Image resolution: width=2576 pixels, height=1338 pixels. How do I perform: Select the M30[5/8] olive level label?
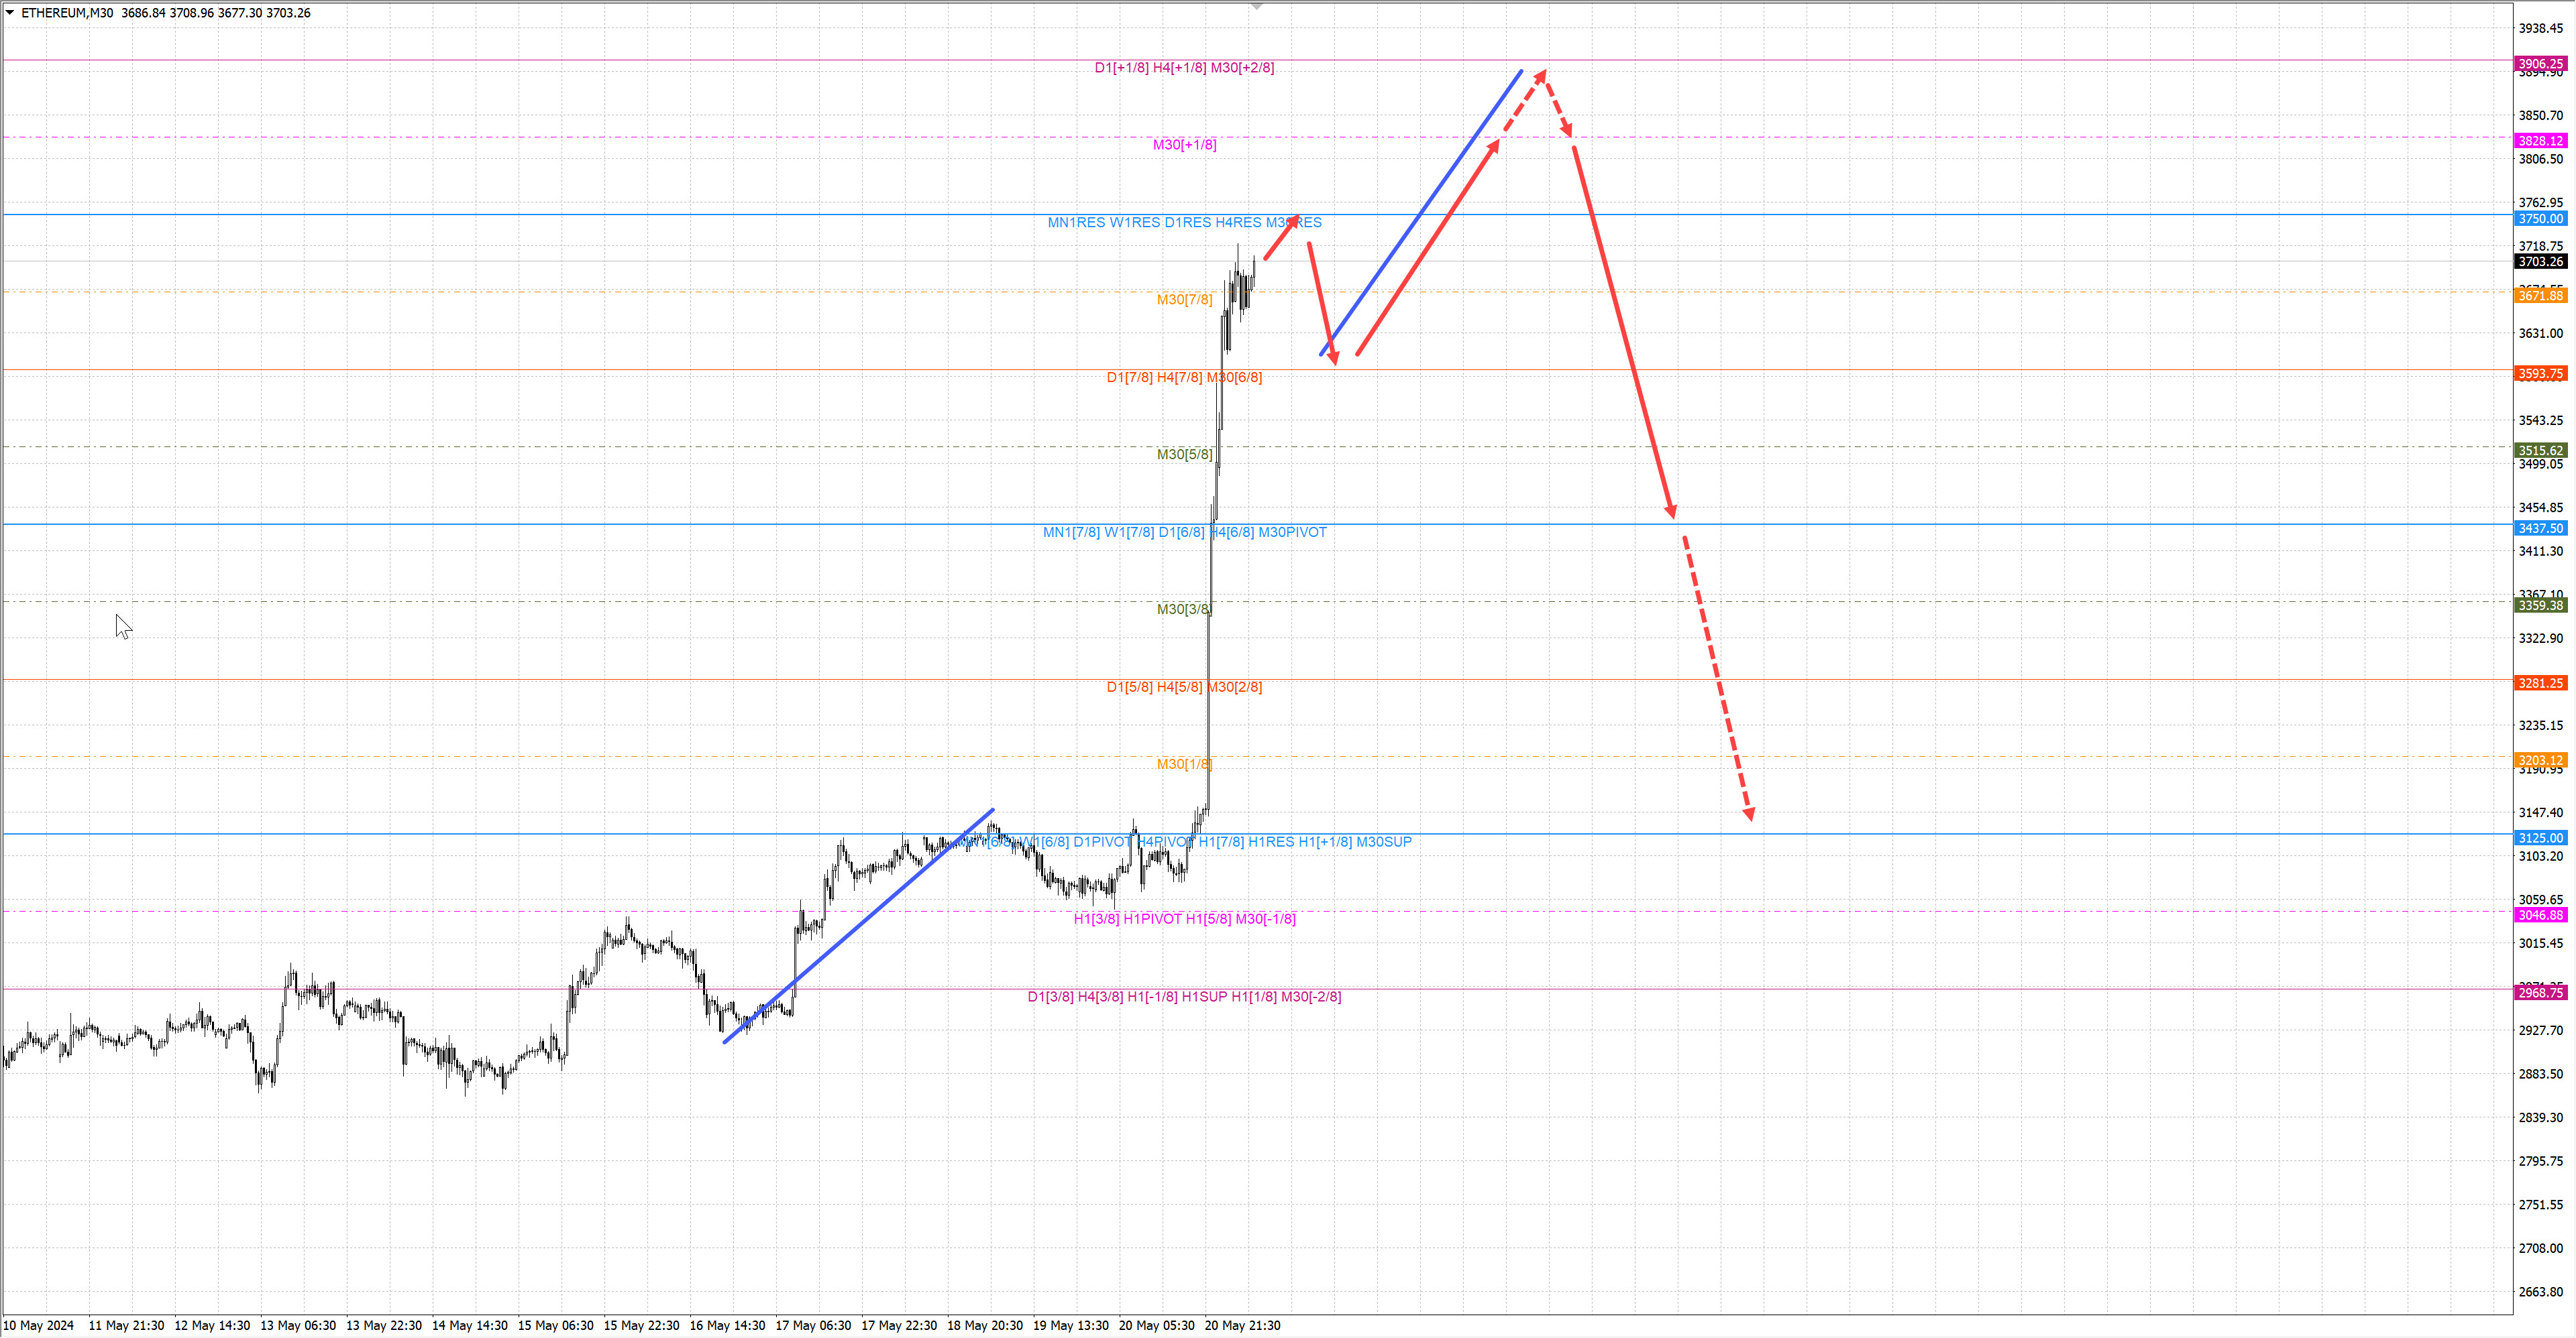tap(1184, 454)
